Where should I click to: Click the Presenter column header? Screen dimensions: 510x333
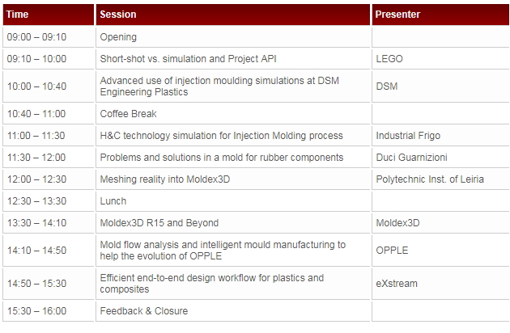441,15
